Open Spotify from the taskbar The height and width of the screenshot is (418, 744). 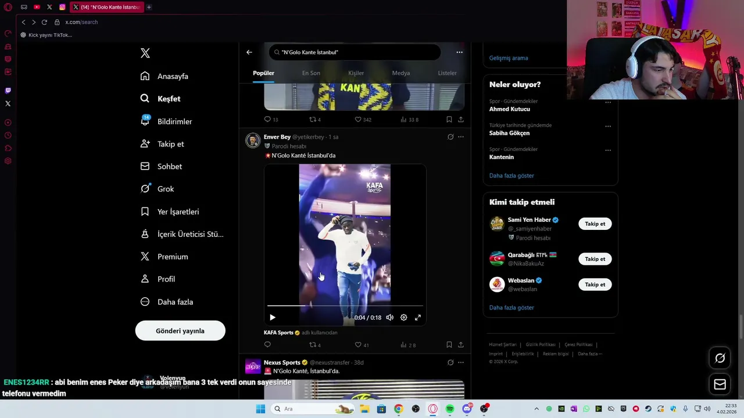tap(450, 409)
